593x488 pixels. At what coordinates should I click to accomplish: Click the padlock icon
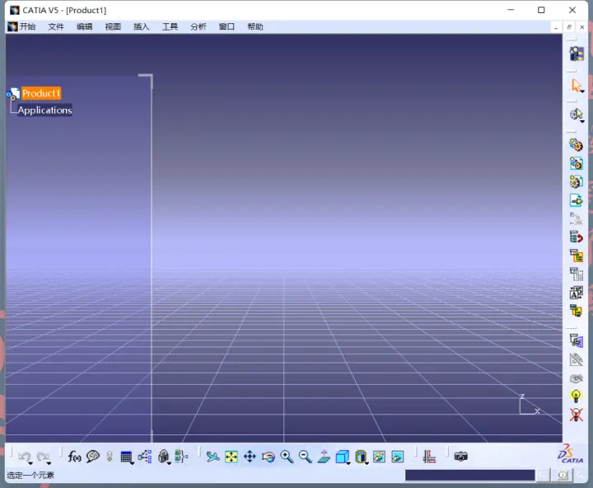click(163, 456)
